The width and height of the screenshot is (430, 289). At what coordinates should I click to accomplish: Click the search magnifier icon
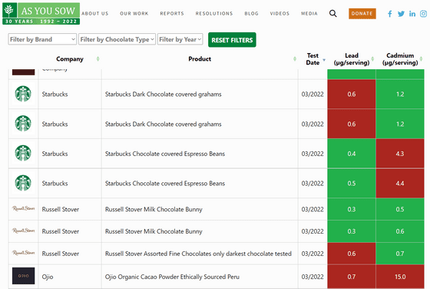(332, 13)
